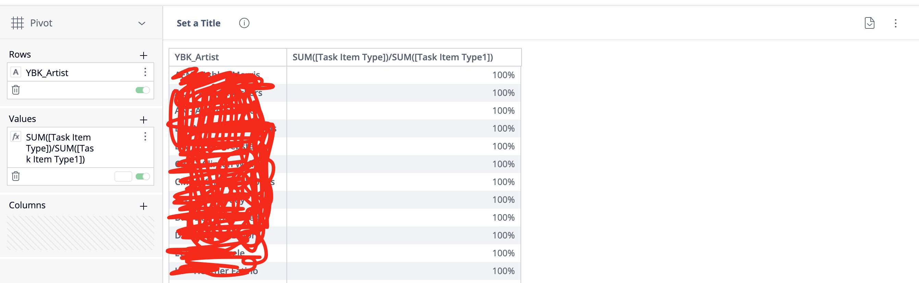The width and height of the screenshot is (919, 283).
Task: Click the Set a Title text
Action: pos(198,23)
